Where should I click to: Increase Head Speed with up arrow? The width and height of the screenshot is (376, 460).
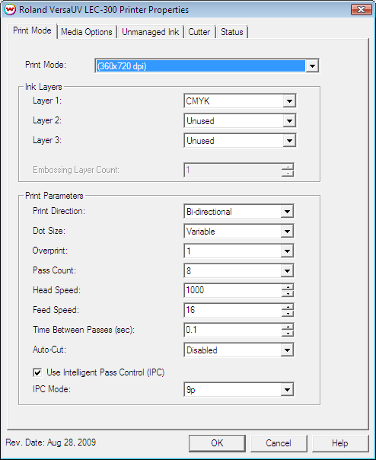point(288,287)
